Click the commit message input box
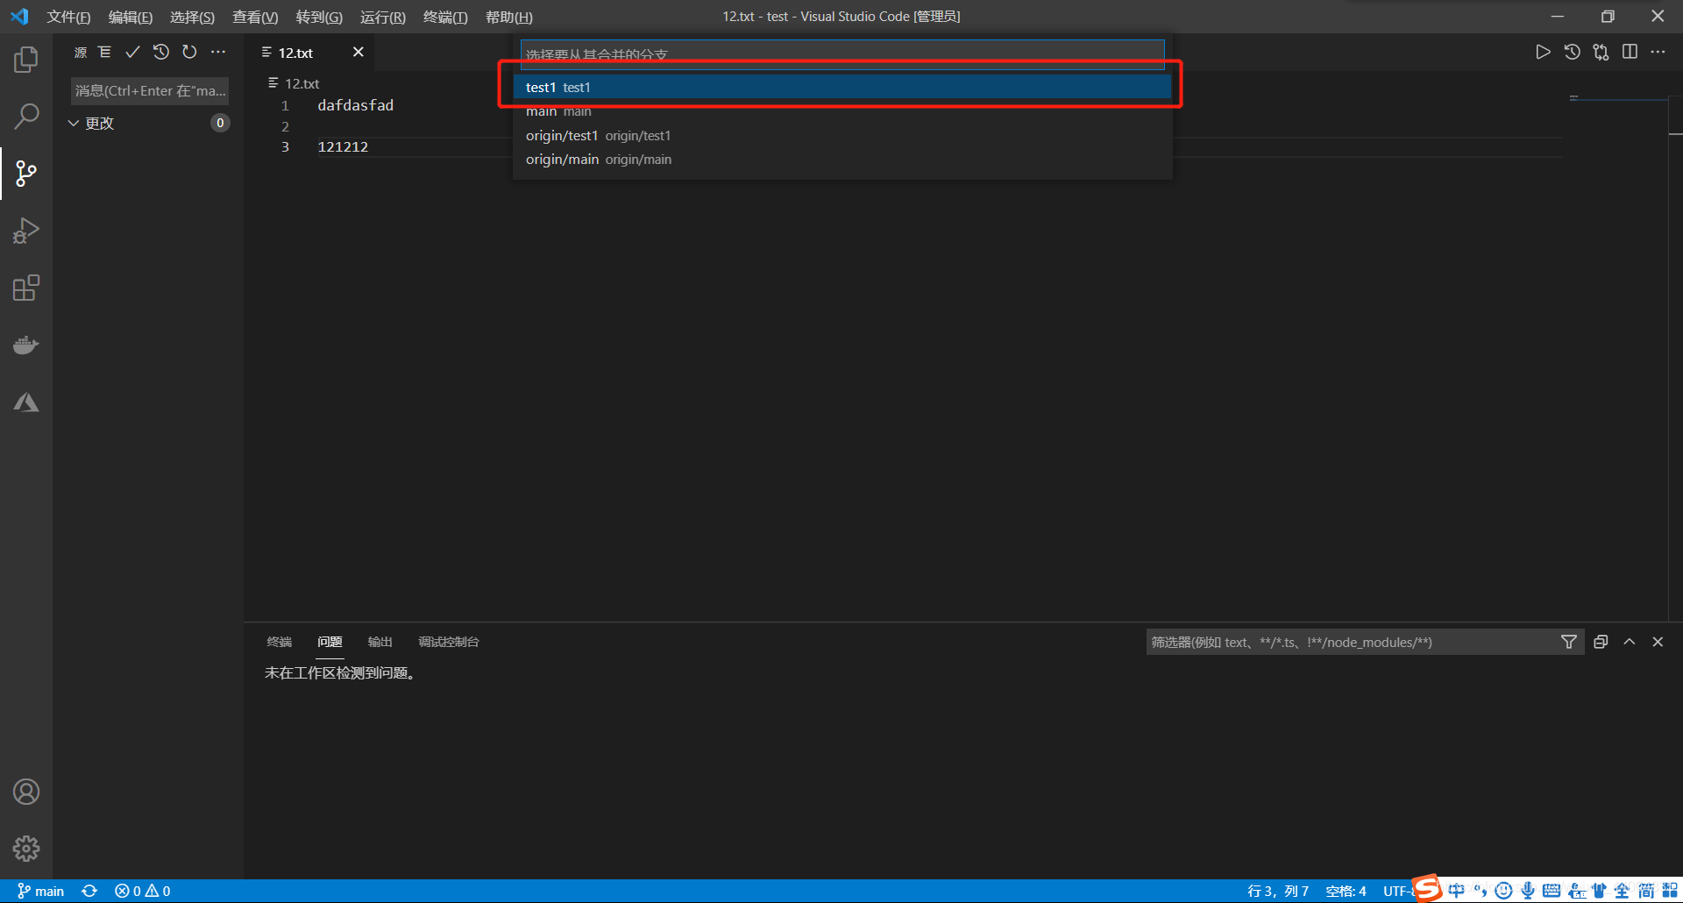The height and width of the screenshot is (903, 1683). [150, 90]
